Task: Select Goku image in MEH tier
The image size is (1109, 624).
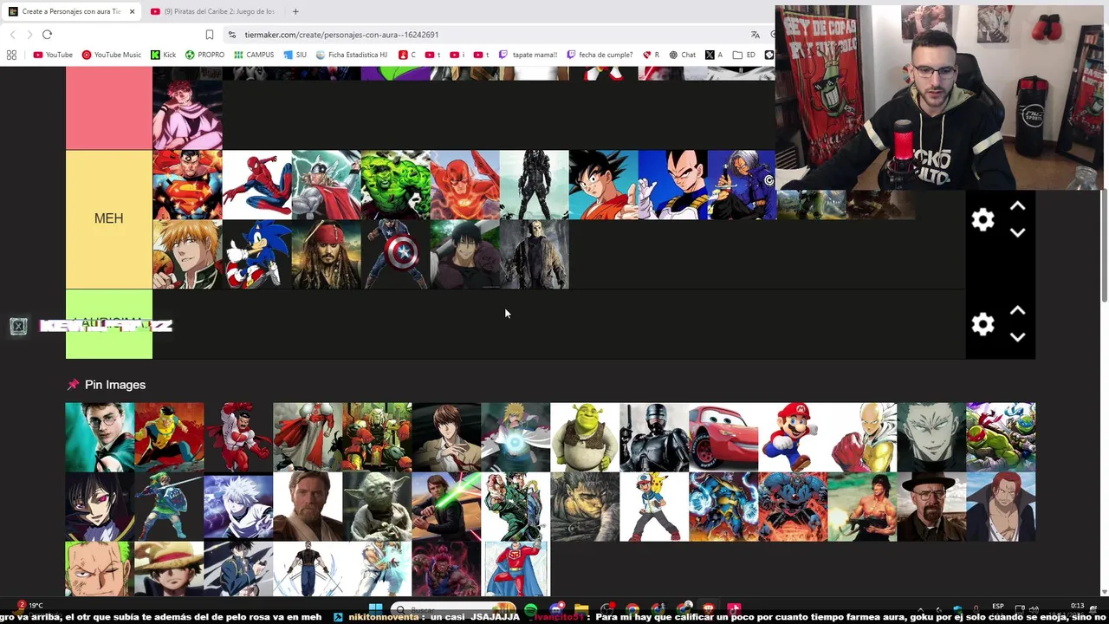Action: click(x=603, y=185)
